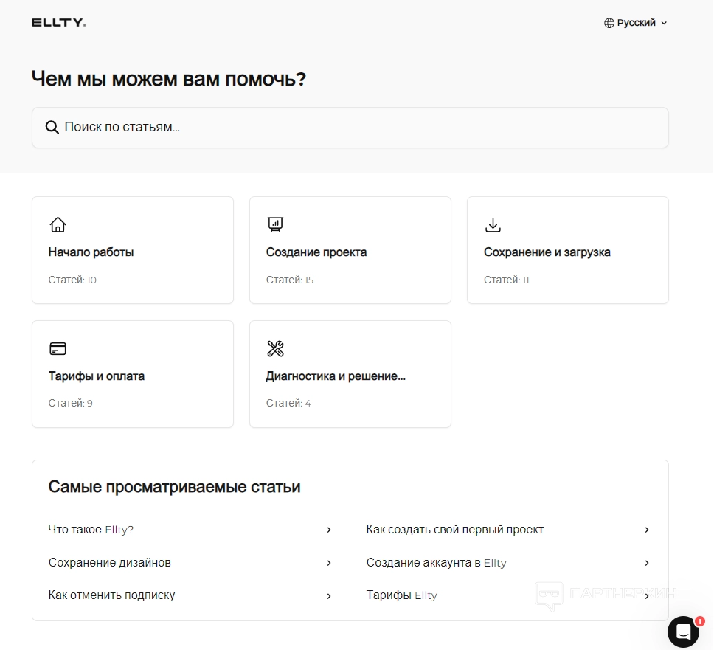This screenshot has width=714, height=650.
Task: Click the tools icon for Диагностика и решение
Action: click(x=275, y=348)
